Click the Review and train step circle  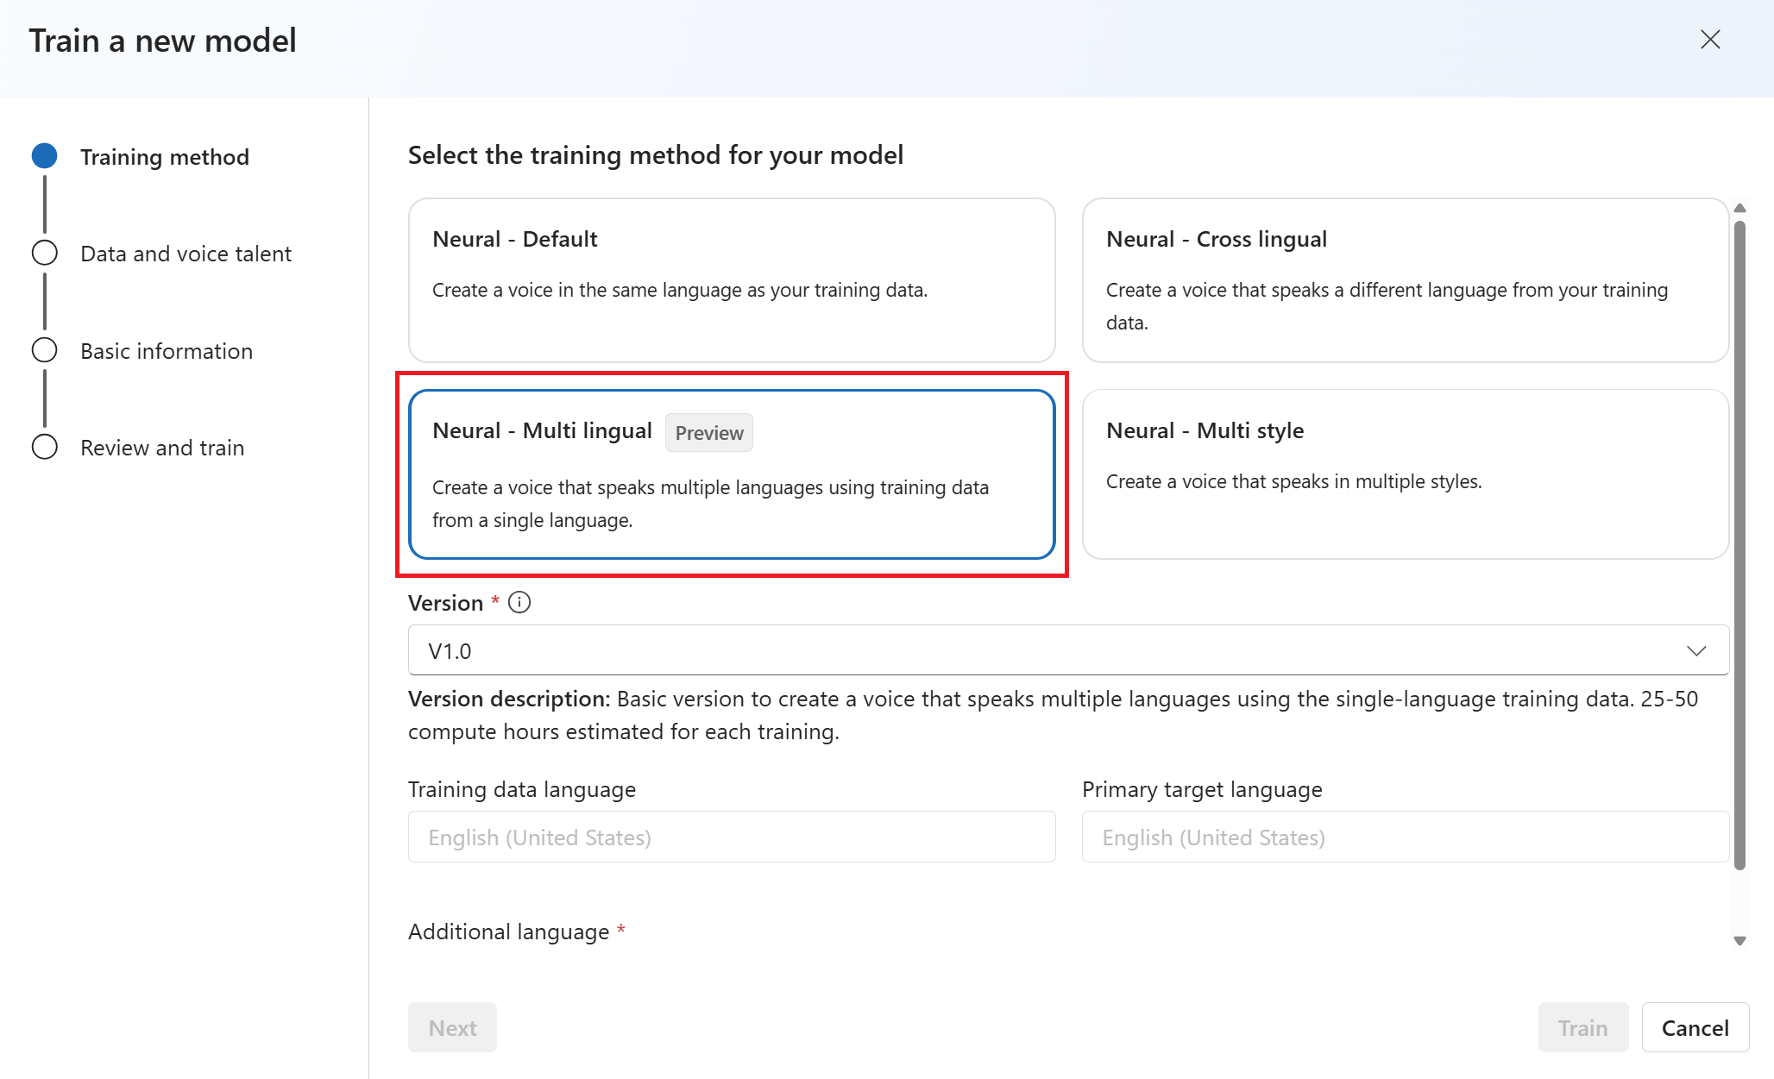[45, 447]
